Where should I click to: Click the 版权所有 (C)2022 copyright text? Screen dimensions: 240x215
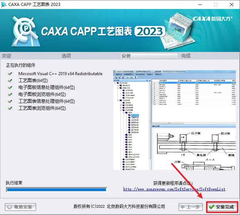pos(119,206)
